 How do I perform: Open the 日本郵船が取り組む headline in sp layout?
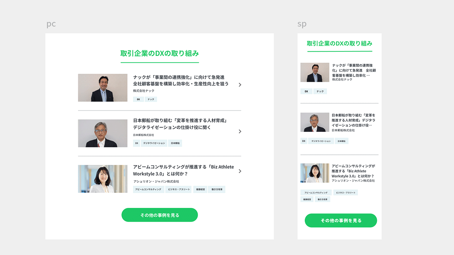[353, 120]
